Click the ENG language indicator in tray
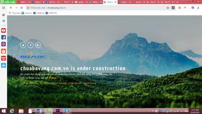 [186, 111]
